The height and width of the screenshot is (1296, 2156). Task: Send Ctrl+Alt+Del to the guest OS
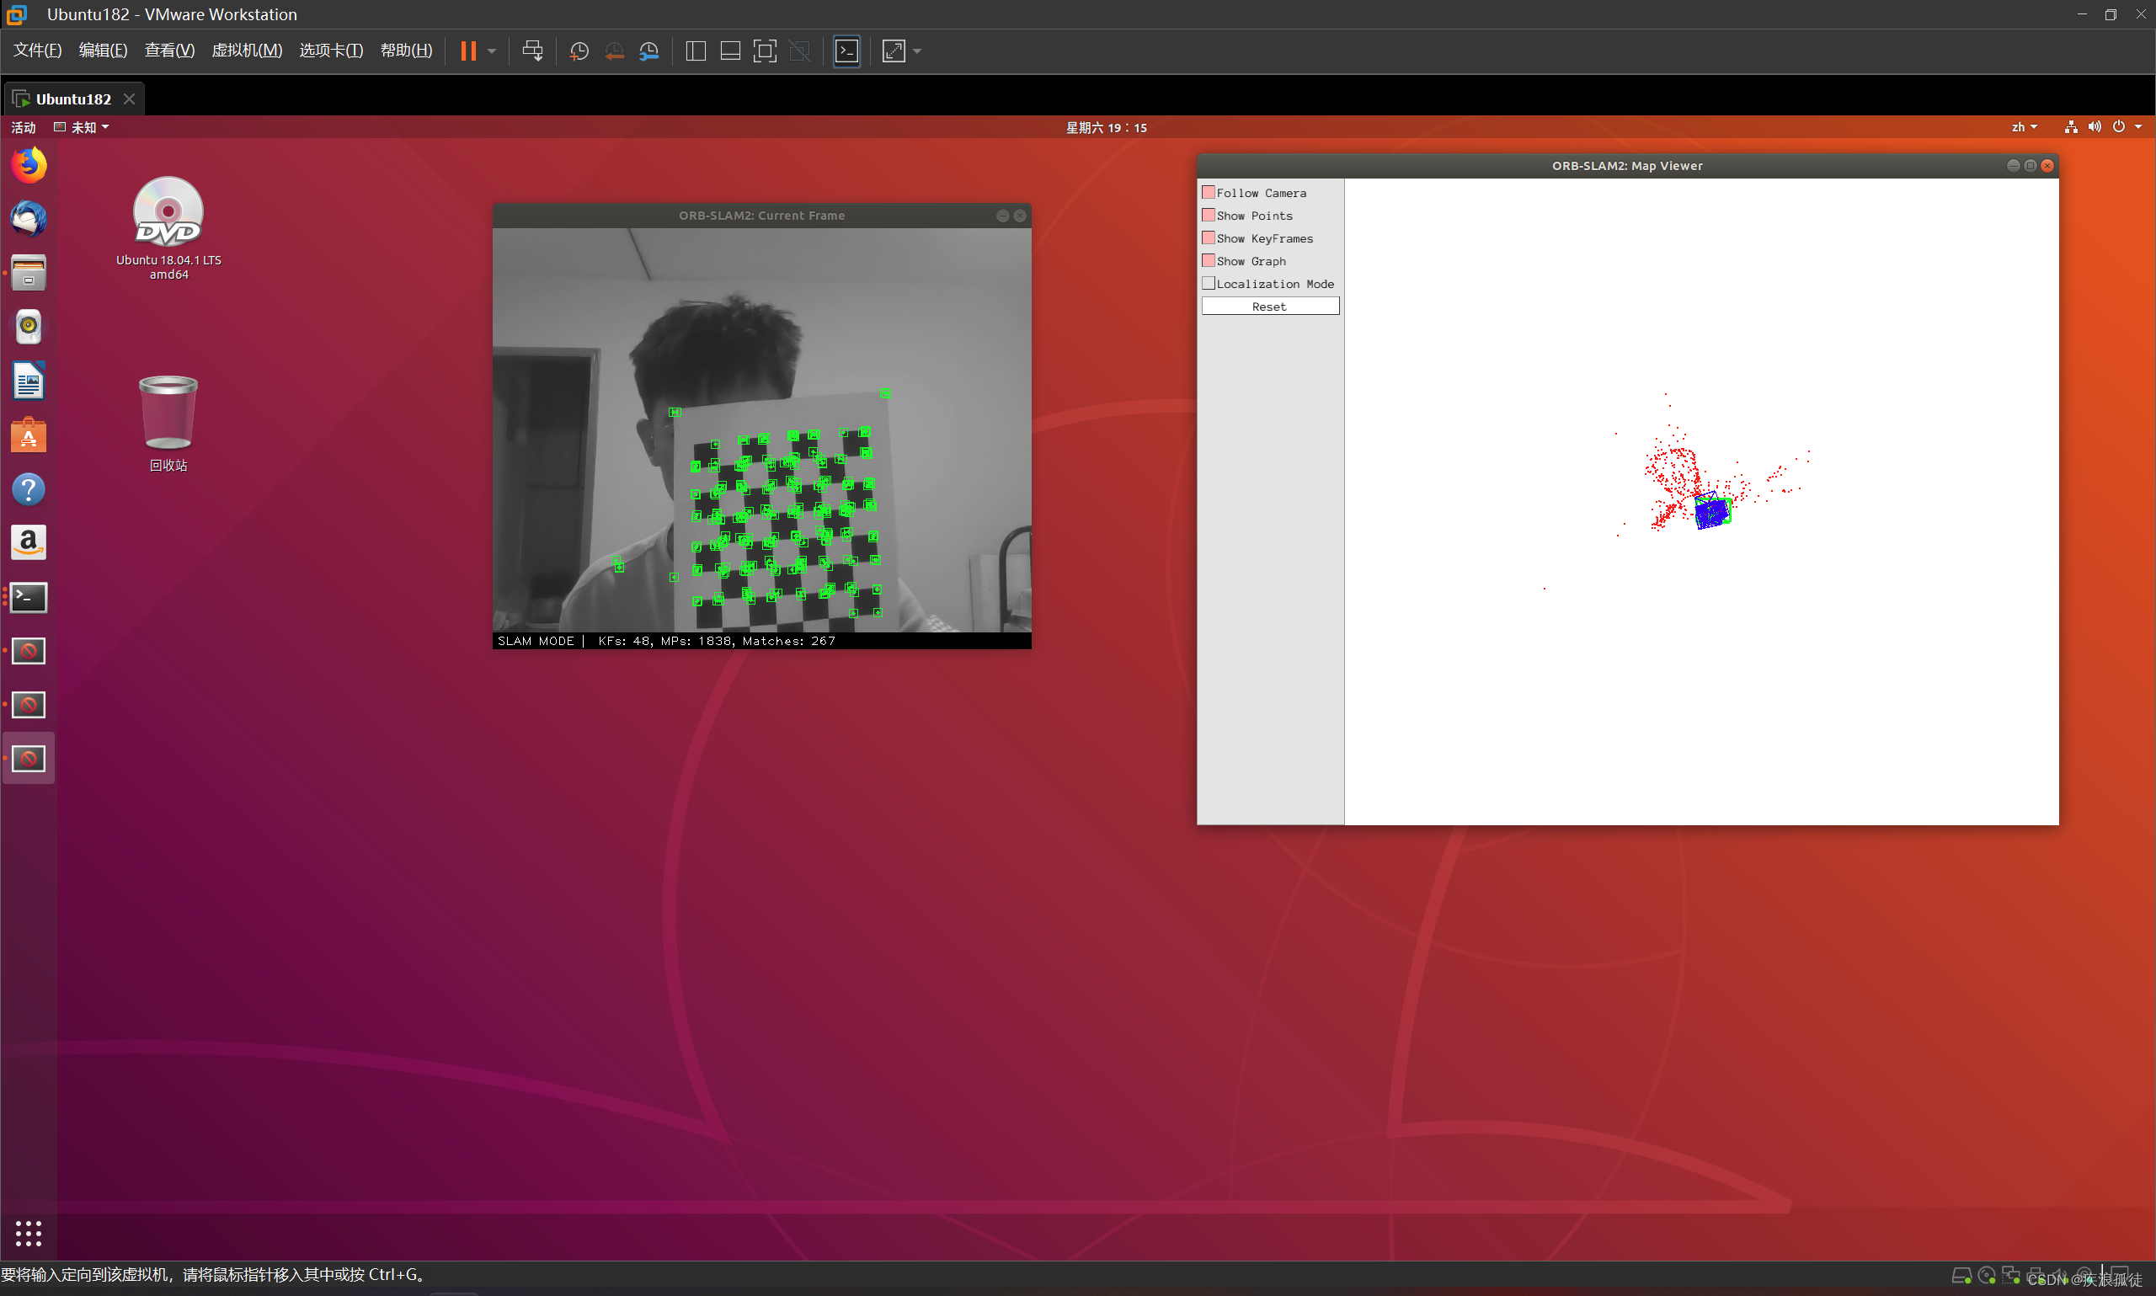[532, 51]
